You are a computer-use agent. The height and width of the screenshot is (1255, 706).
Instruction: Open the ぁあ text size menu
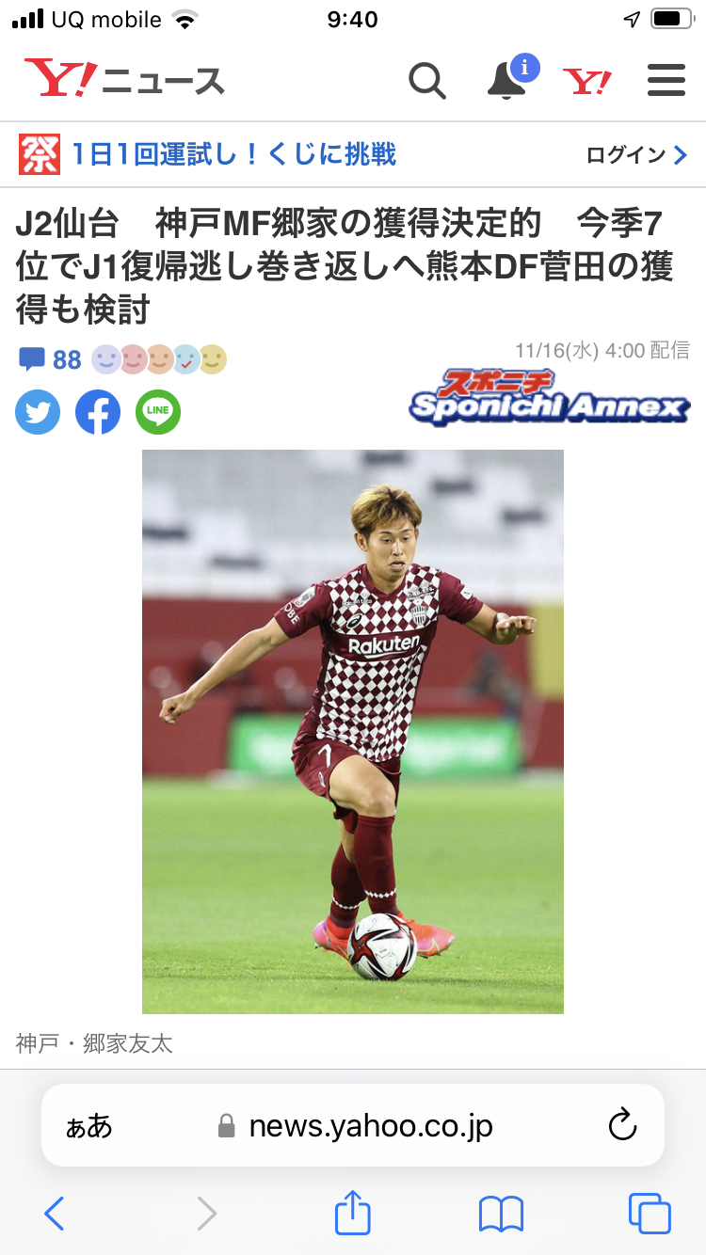(88, 1126)
